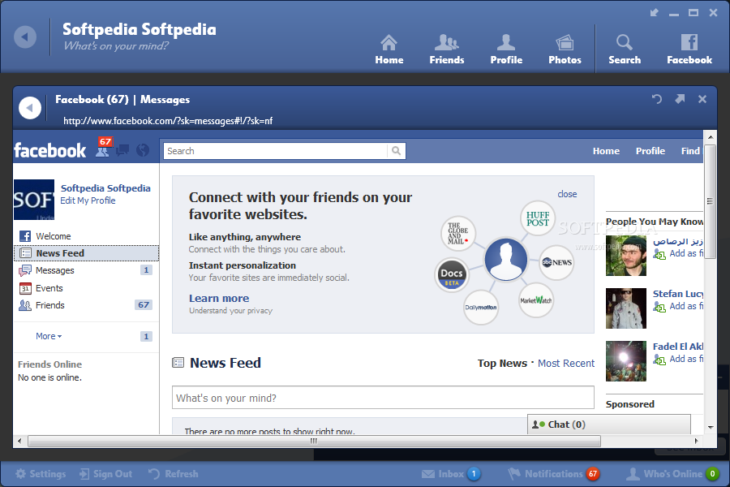Click the What's on your mind status box
The width and height of the screenshot is (730, 487).
383,398
